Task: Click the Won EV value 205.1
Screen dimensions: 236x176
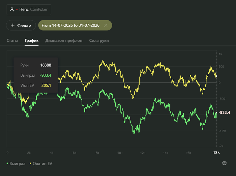Action: (46, 85)
